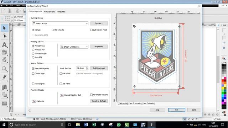This screenshot has width=228, height=128.
Task: Click the Calibrate icon
Action: [x=34, y=101]
